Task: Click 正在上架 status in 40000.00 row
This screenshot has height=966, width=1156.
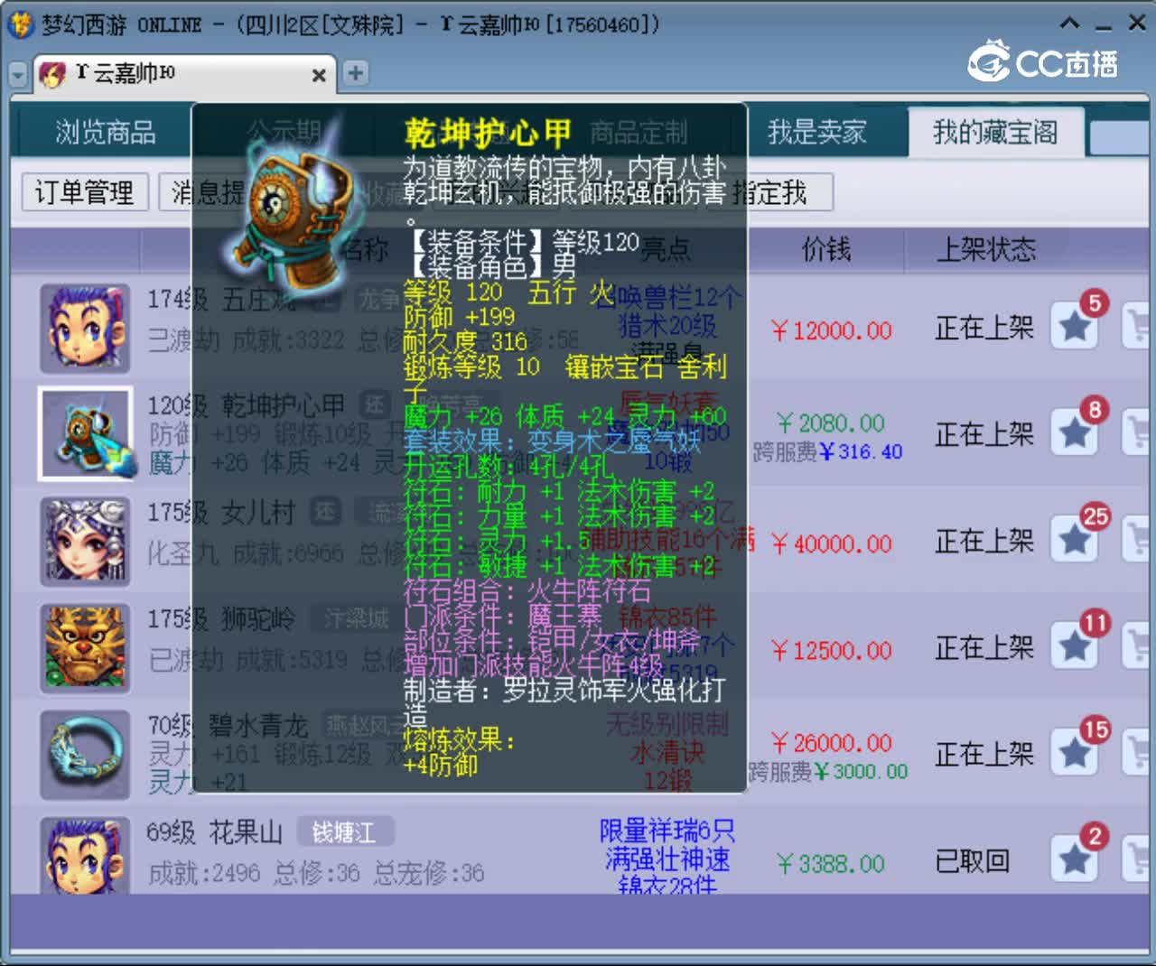Action: point(984,540)
